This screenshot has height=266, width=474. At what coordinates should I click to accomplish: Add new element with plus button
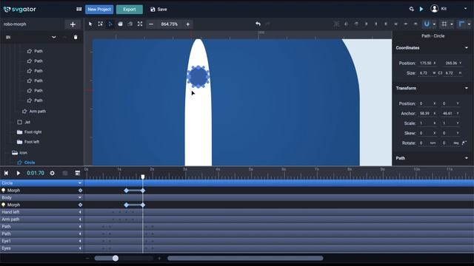pos(73,24)
